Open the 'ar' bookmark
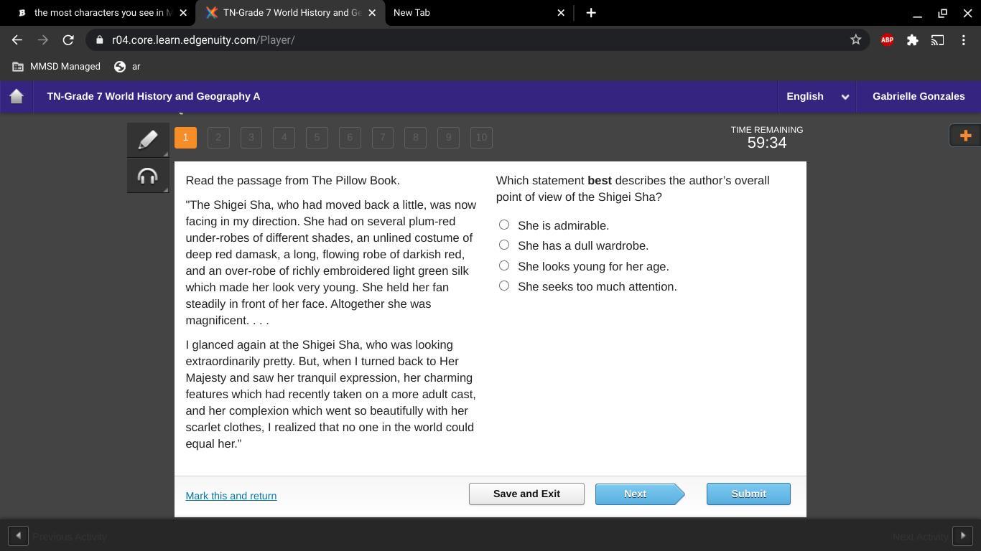981x551 pixels. tap(127, 67)
